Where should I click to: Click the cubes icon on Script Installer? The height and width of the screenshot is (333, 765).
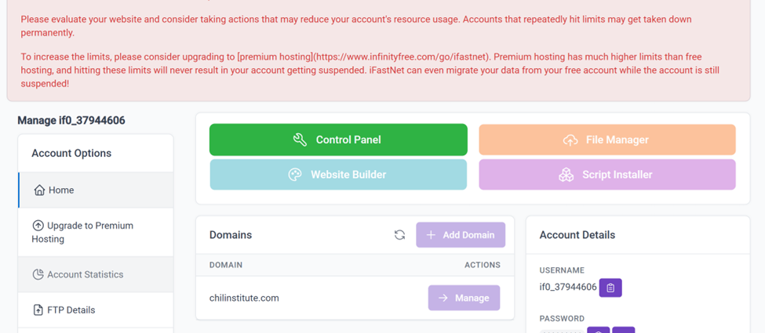tap(566, 175)
